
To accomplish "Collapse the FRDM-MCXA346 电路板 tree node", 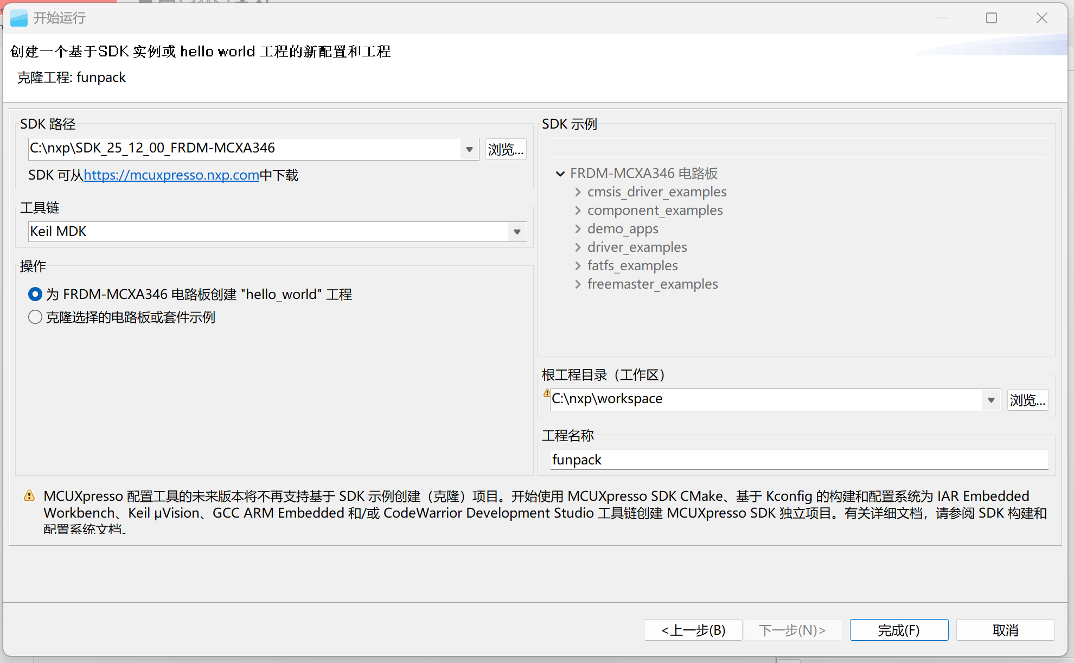I will tap(560, 174).
